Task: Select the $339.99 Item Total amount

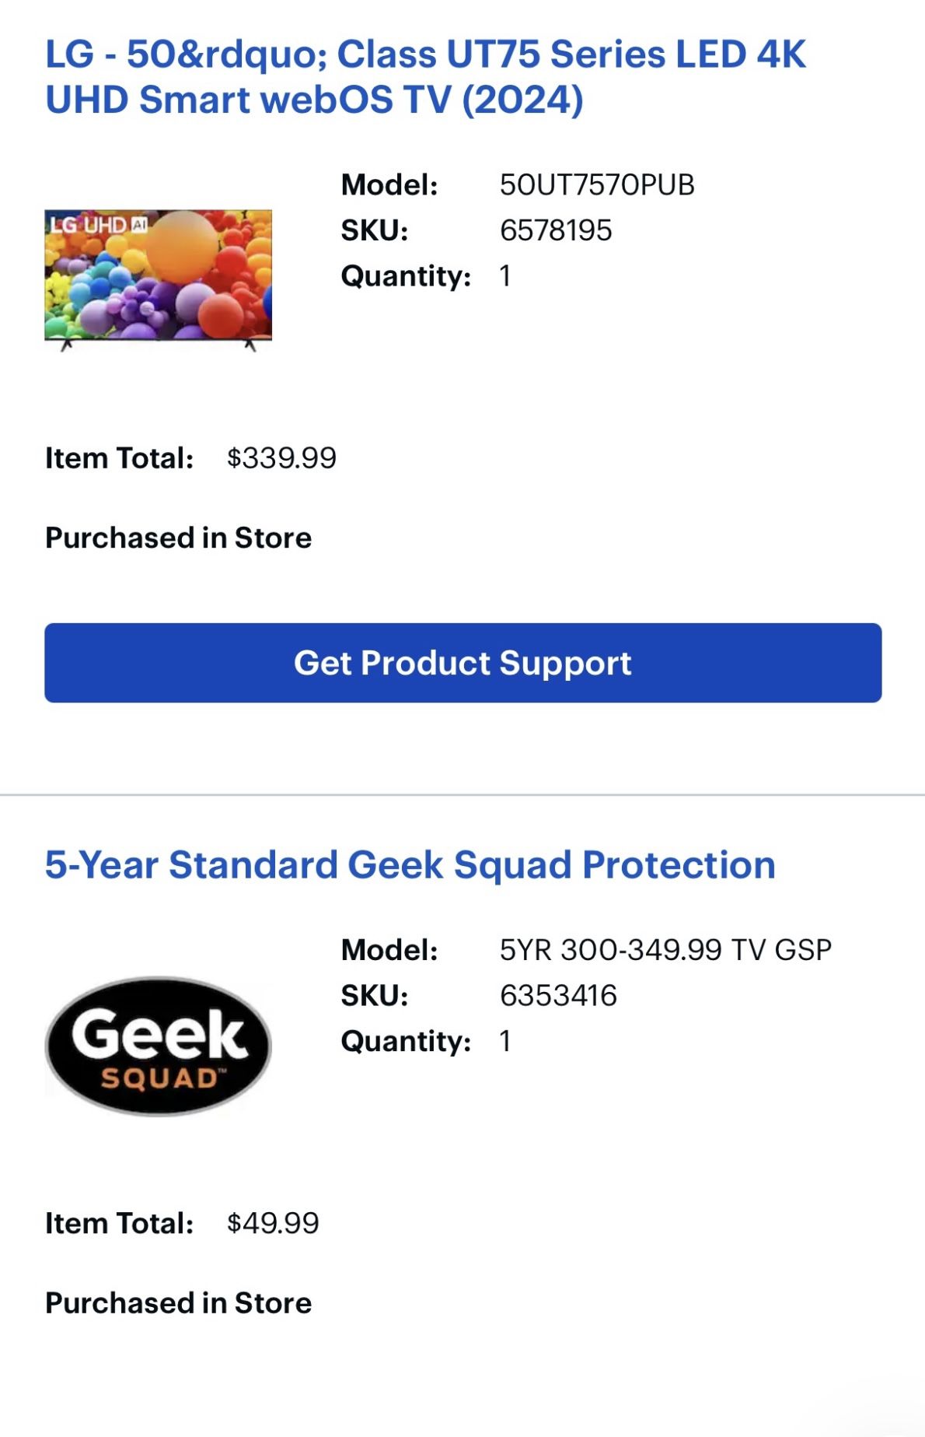Action: [x=283, y=457]
